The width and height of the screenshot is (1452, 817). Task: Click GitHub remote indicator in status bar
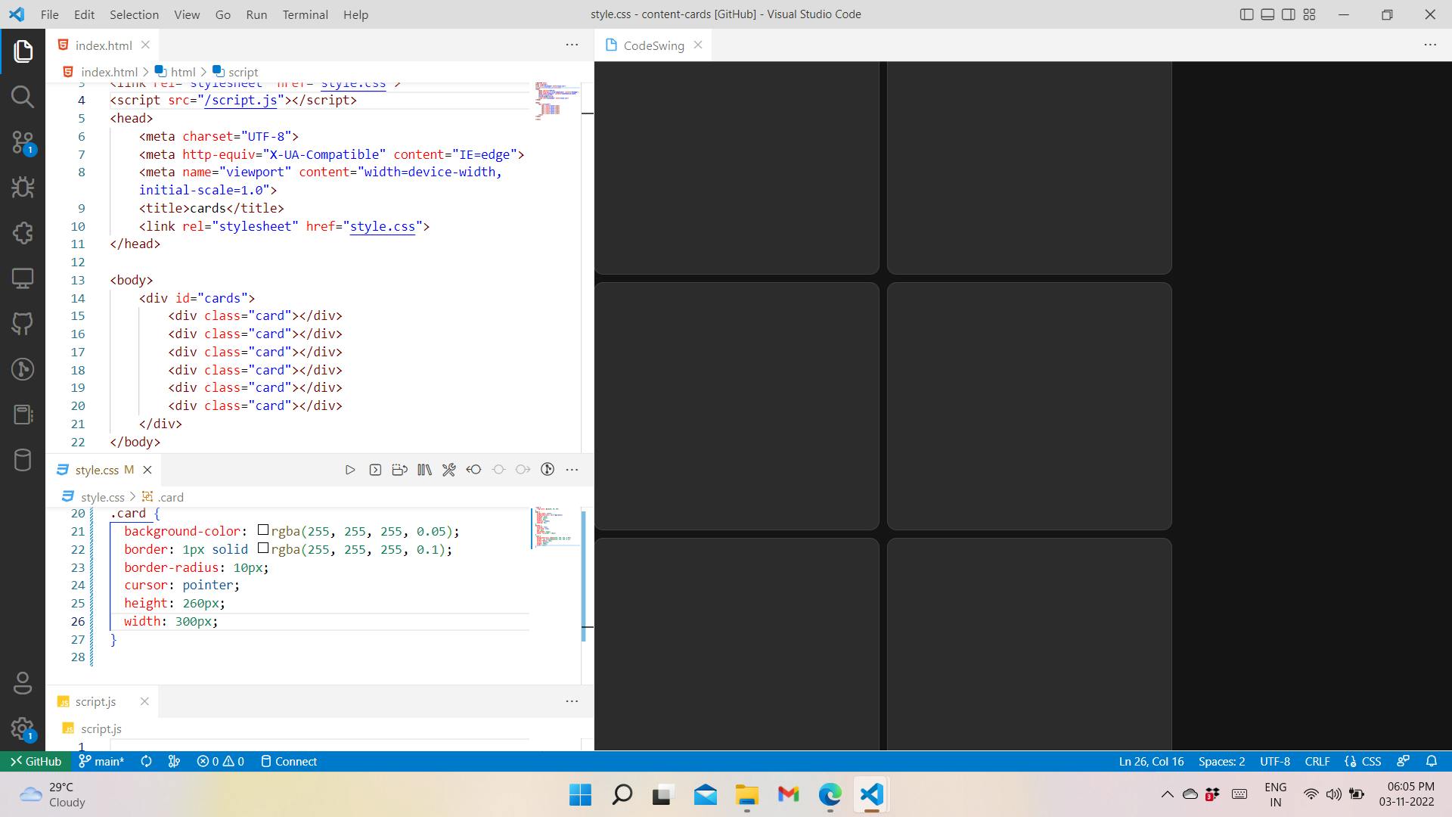(x=36, y=761)
